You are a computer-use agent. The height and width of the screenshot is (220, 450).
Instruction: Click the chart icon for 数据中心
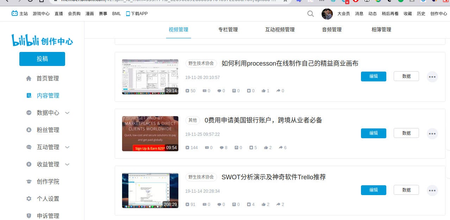click(x=29, y=113)
